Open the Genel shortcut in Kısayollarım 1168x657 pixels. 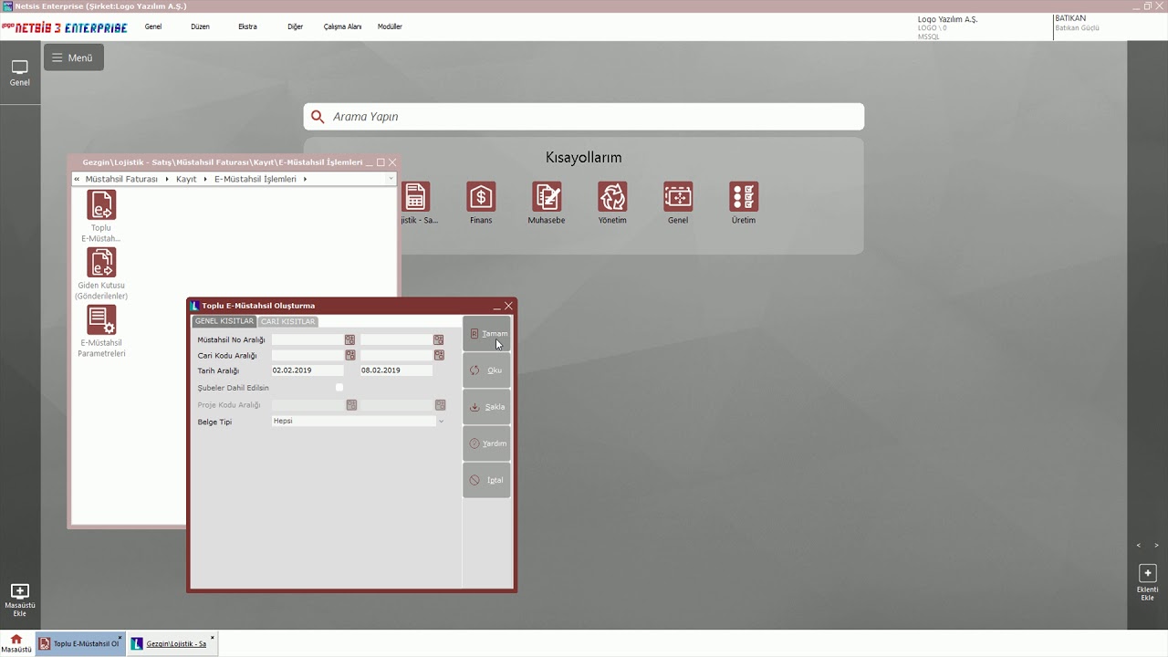coord(678,196)
